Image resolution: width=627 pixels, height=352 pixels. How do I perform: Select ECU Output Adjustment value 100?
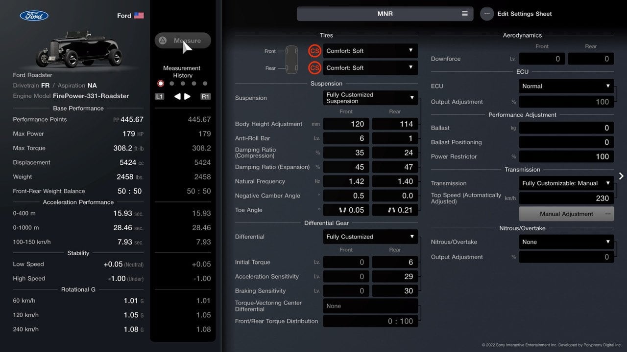tap(566, 102)
